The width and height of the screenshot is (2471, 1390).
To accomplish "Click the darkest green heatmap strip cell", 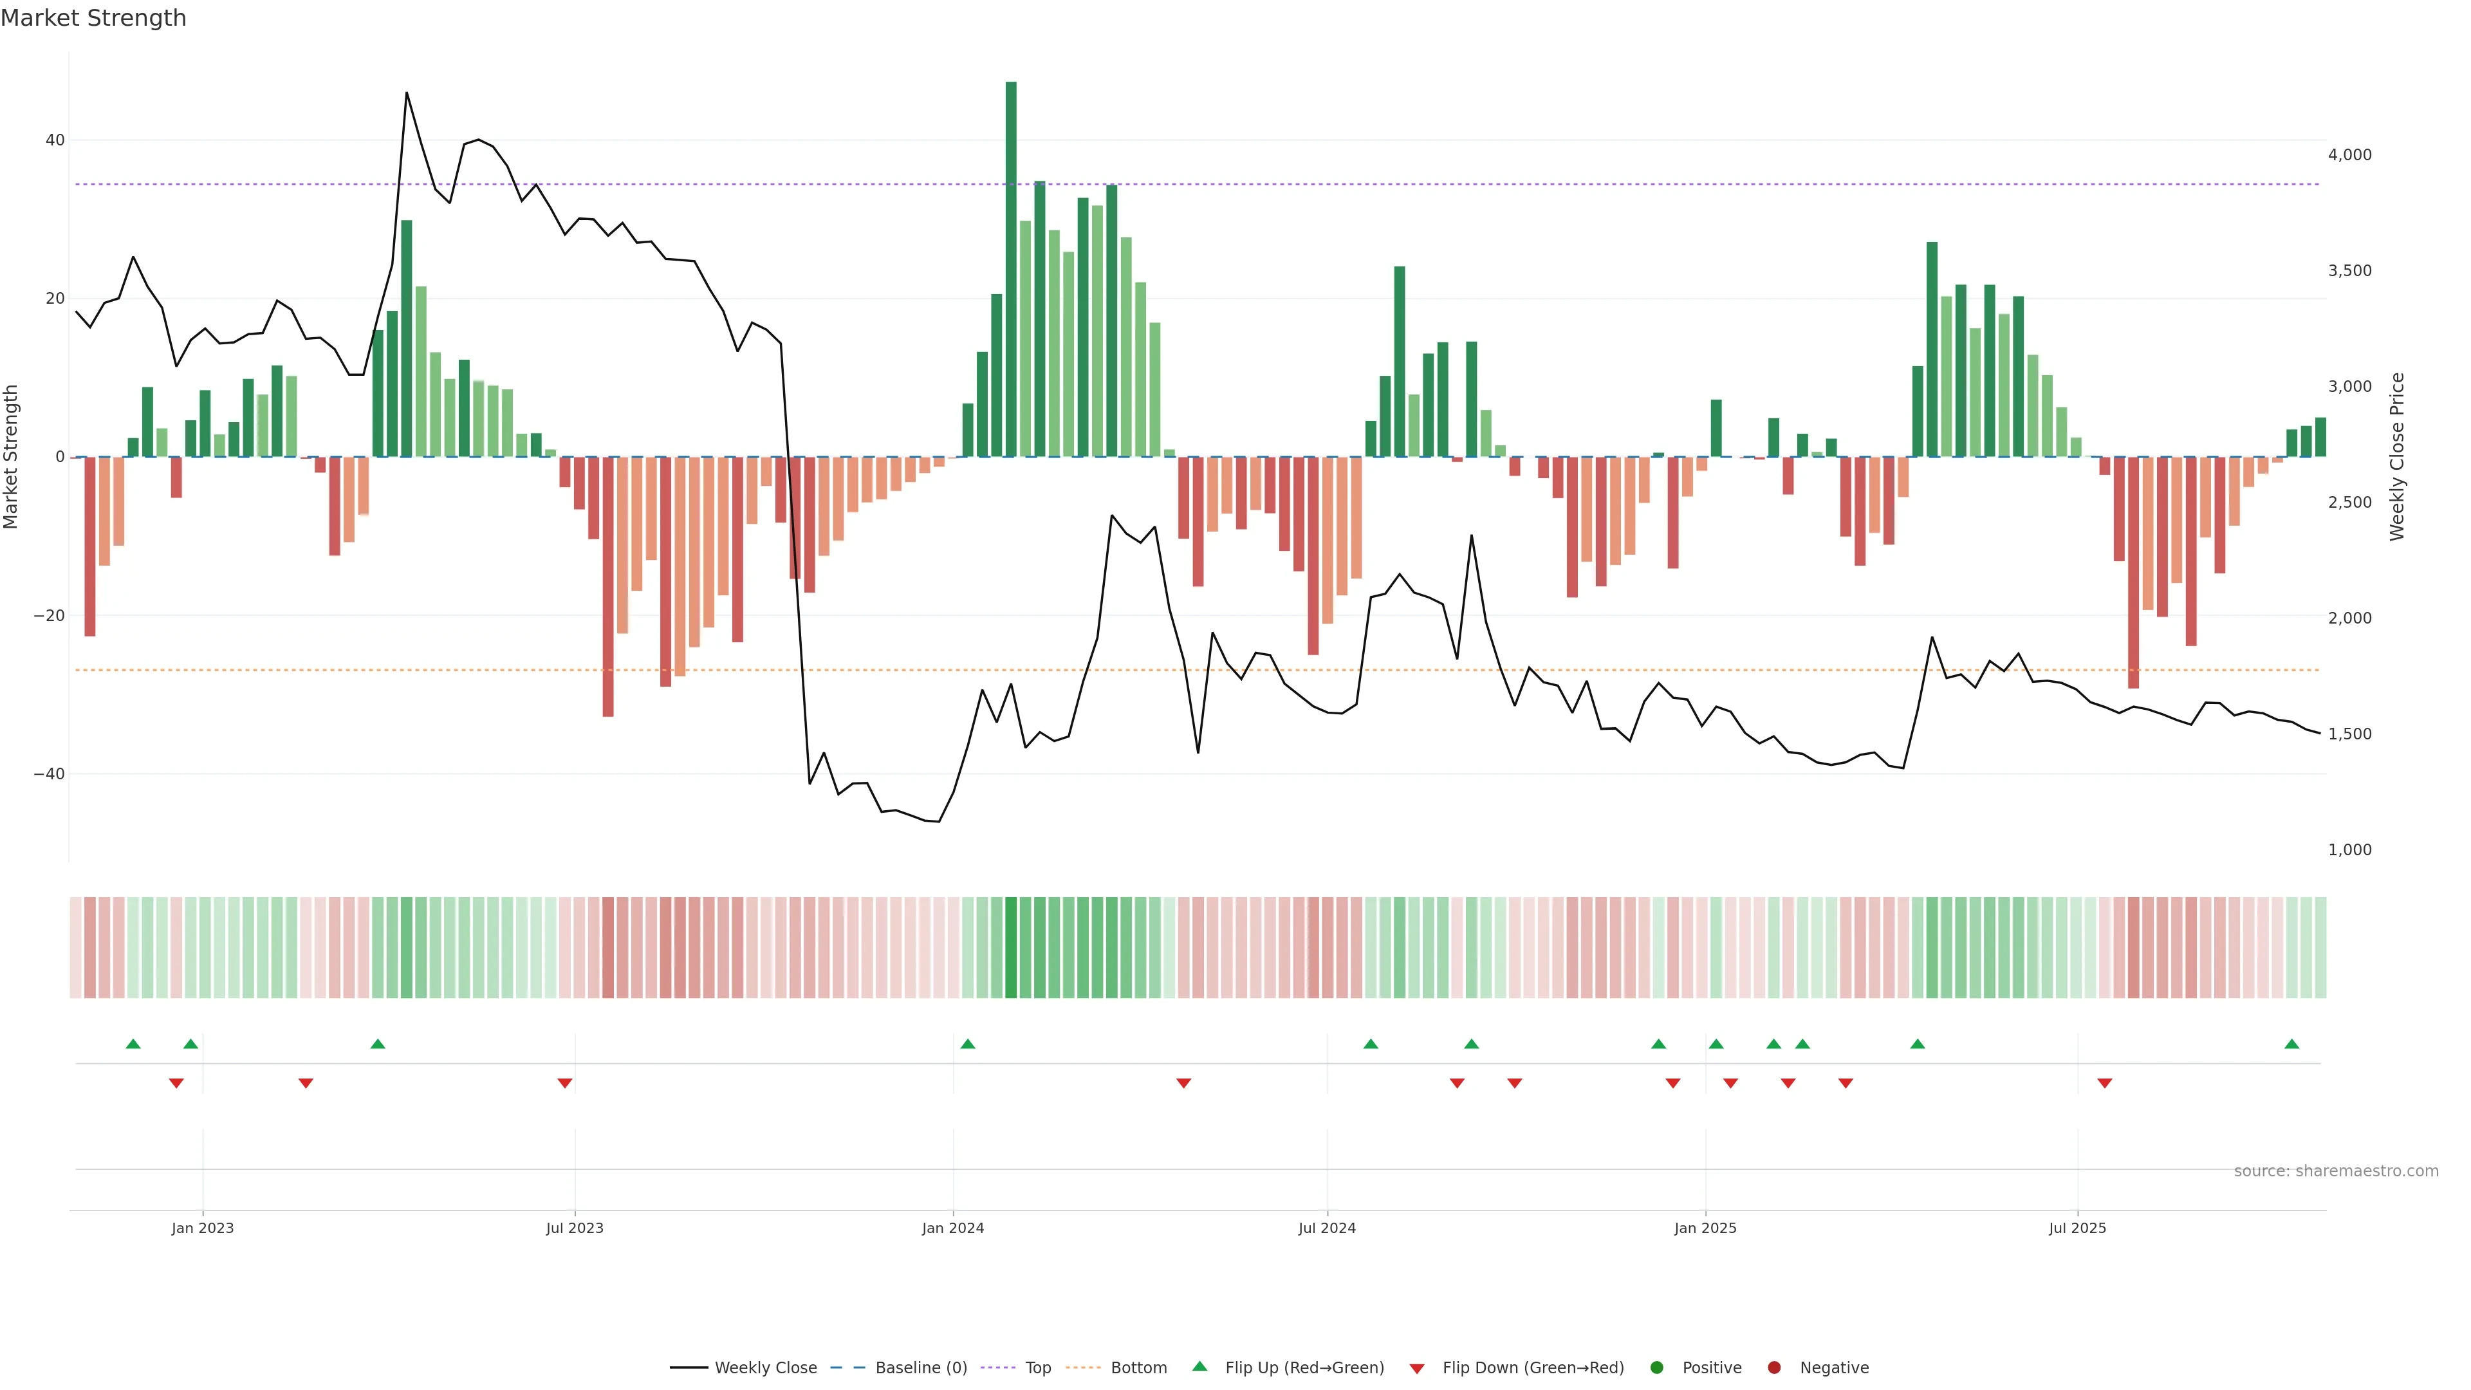I will click(1011, 947).
